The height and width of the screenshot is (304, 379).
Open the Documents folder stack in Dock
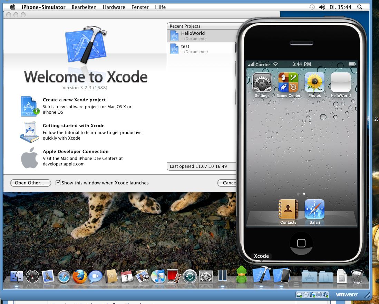[x=326, y=276]
